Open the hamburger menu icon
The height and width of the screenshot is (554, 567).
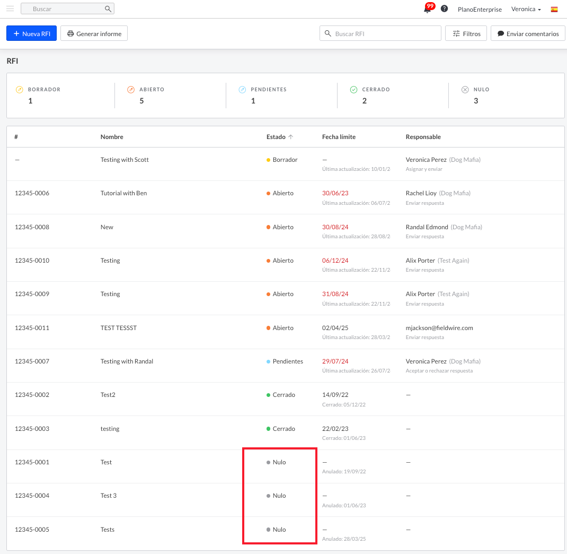10,9
